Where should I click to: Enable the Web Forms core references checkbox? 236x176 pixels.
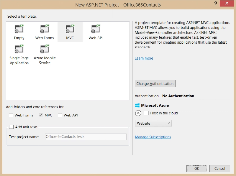tap(11, 115)
